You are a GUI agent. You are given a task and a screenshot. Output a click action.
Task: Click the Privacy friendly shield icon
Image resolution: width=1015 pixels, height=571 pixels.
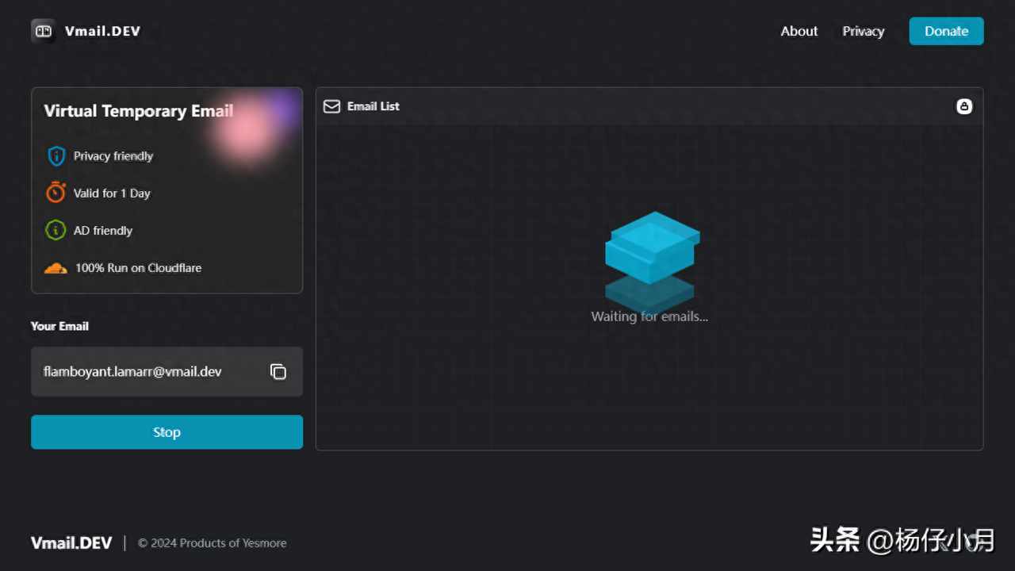56,156
